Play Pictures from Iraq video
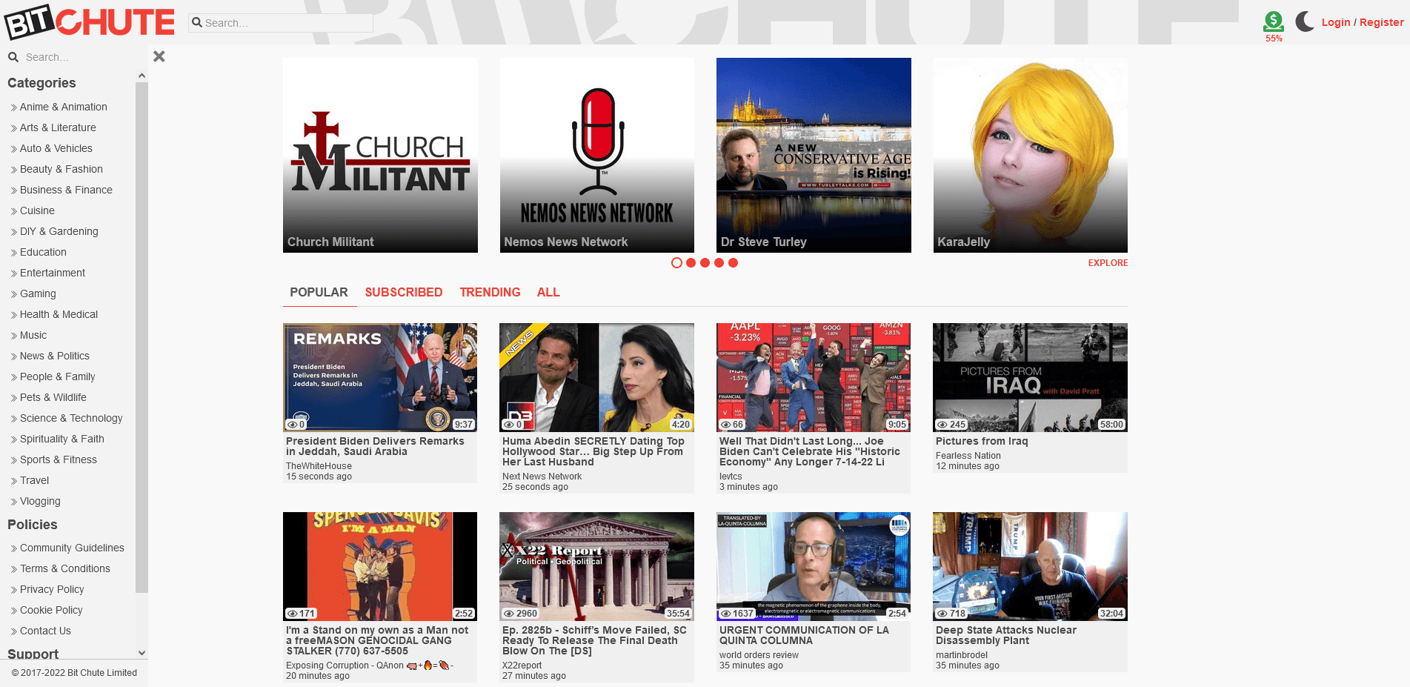This screenshot has height=687, width=1410. tap(1030, 377)
